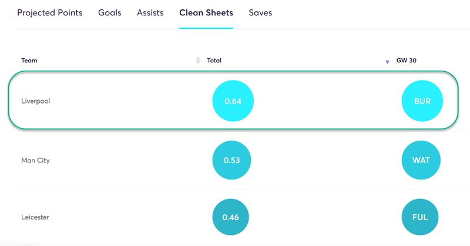
Task: Click the GW 30 column header
Action: point(406,61)
